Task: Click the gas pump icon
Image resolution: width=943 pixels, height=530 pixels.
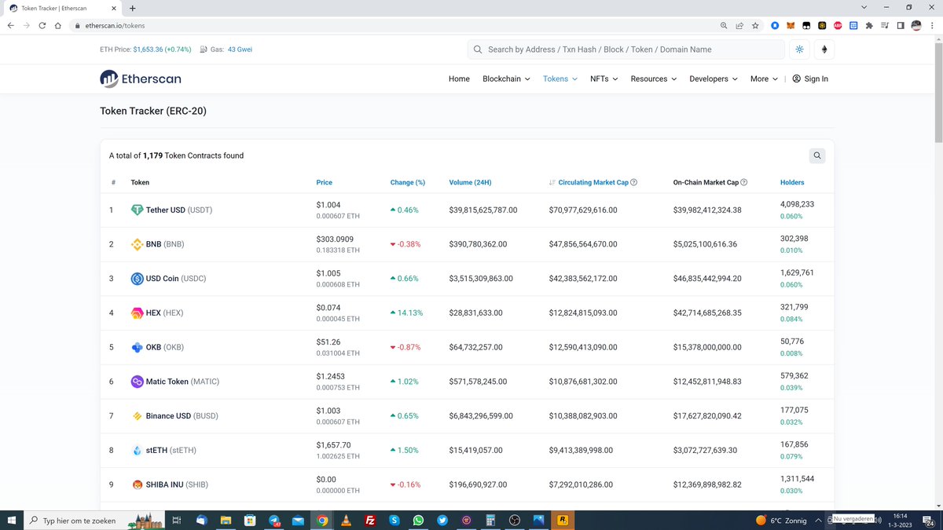Action: [204, 49]
